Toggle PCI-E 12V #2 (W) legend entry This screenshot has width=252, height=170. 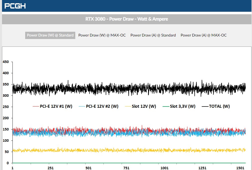pos(98,106)
